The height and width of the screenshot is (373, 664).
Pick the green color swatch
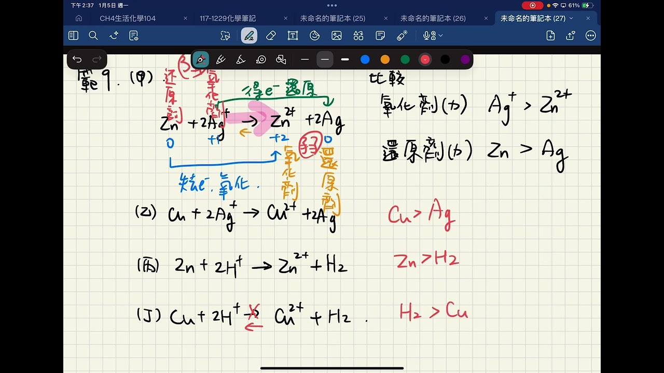pyautogui.click(x=405, y=60)
